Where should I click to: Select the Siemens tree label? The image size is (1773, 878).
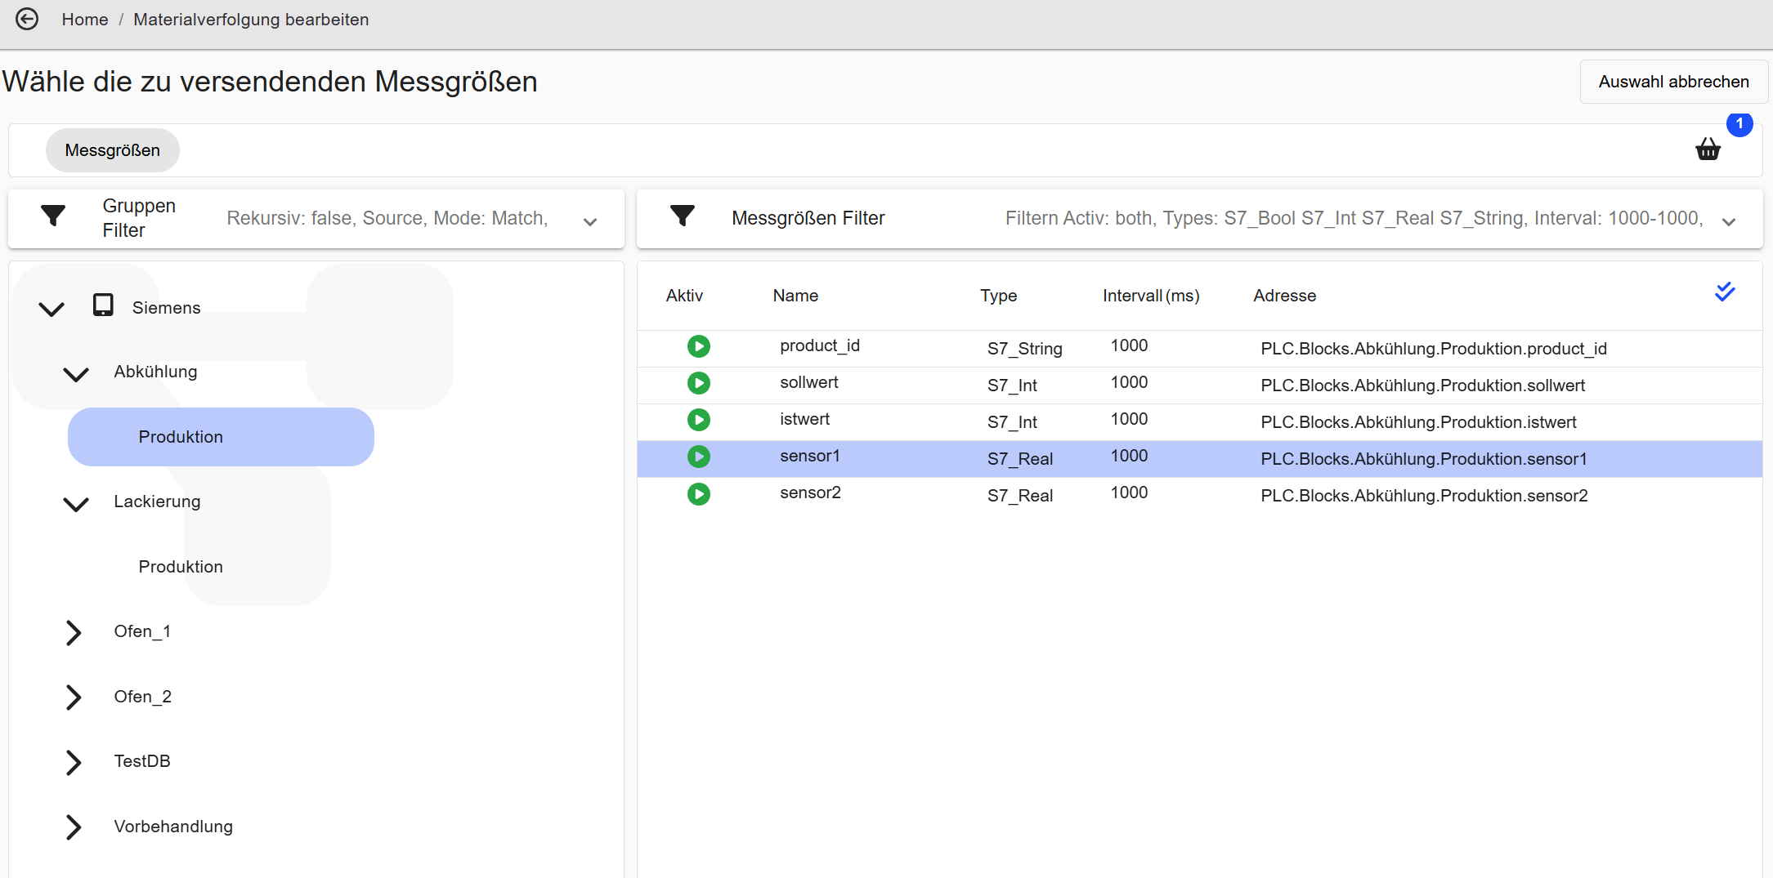[x=167, y=308]
